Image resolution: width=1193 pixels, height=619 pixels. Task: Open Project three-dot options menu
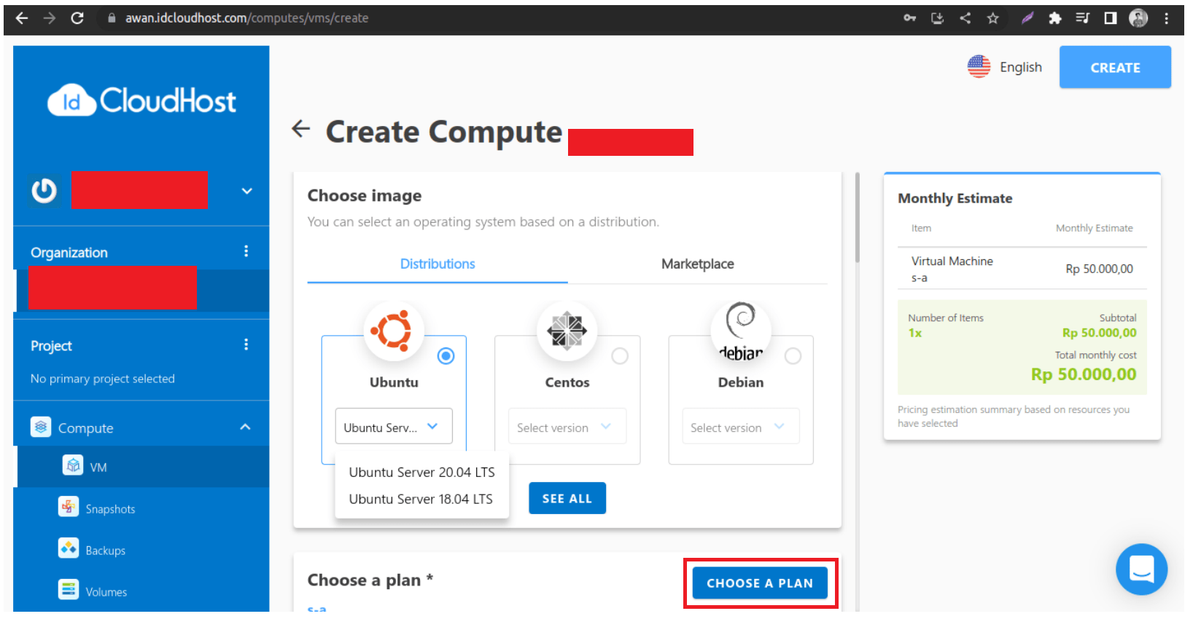tap(246, 344)
